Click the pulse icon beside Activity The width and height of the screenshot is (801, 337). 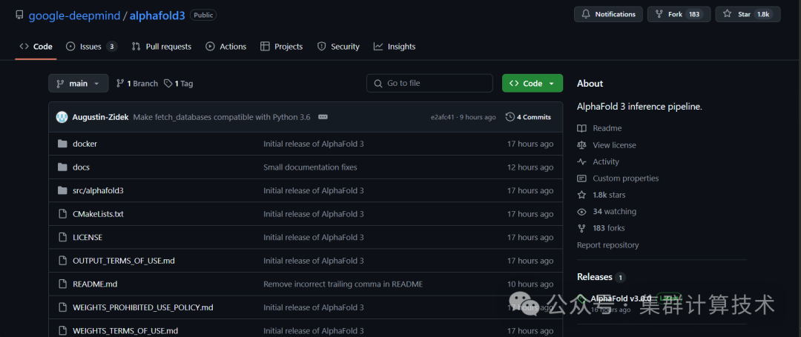(x=581, y=161)
